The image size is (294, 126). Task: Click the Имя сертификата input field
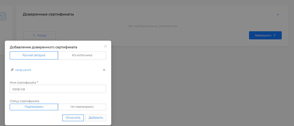point(58,89)
